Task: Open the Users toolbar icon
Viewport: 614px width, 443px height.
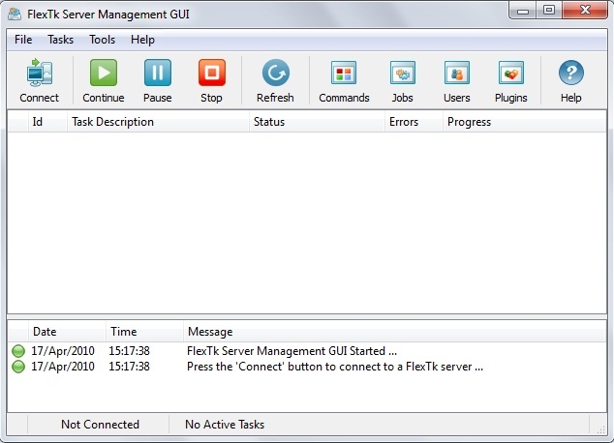Action: coord(457,73)
